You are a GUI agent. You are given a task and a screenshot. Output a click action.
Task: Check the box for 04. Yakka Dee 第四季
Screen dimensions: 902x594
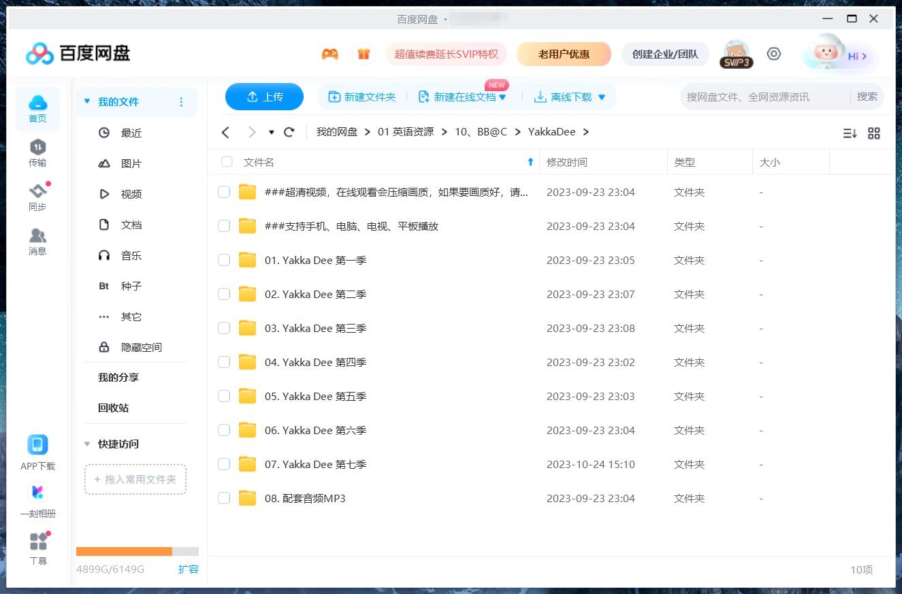(224, 362)
